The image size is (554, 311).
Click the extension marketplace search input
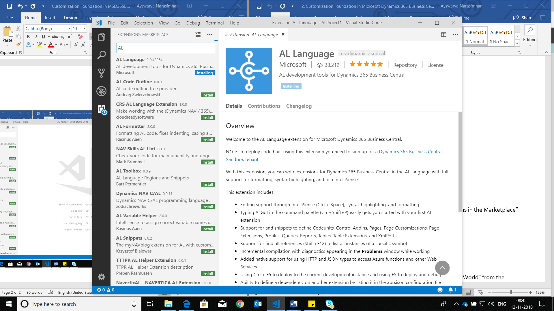coord(165,48)
